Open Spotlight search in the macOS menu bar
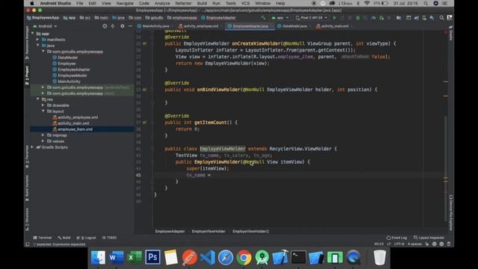This screenshot has height=269, width=478. pyautogui.click(x=426, y=3)
